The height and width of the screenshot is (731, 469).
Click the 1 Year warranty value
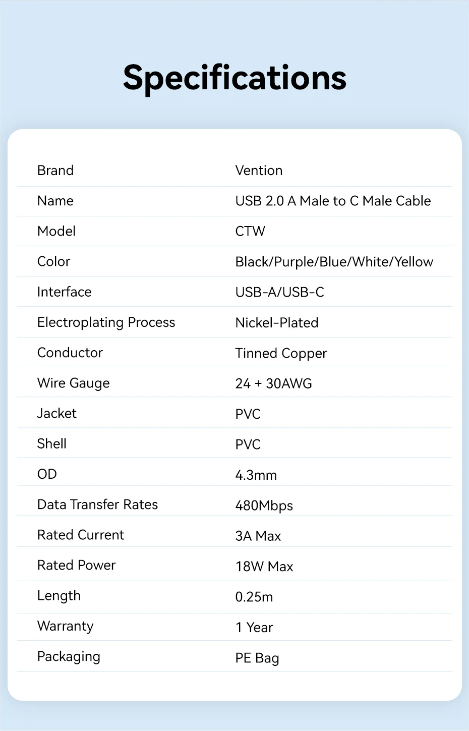[254, 628]
